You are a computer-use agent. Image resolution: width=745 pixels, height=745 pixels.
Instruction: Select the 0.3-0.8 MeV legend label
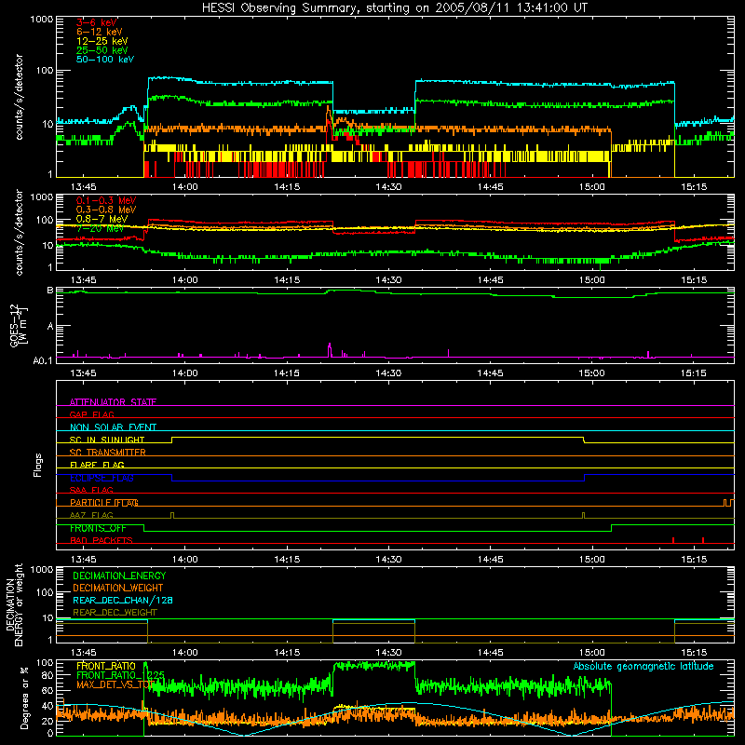point(106,210)
